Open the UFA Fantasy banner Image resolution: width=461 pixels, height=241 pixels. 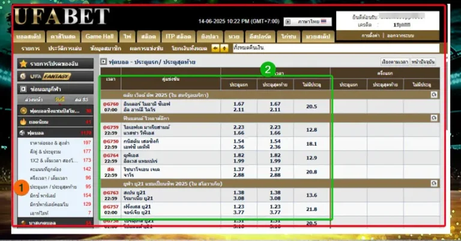(55, 76)
